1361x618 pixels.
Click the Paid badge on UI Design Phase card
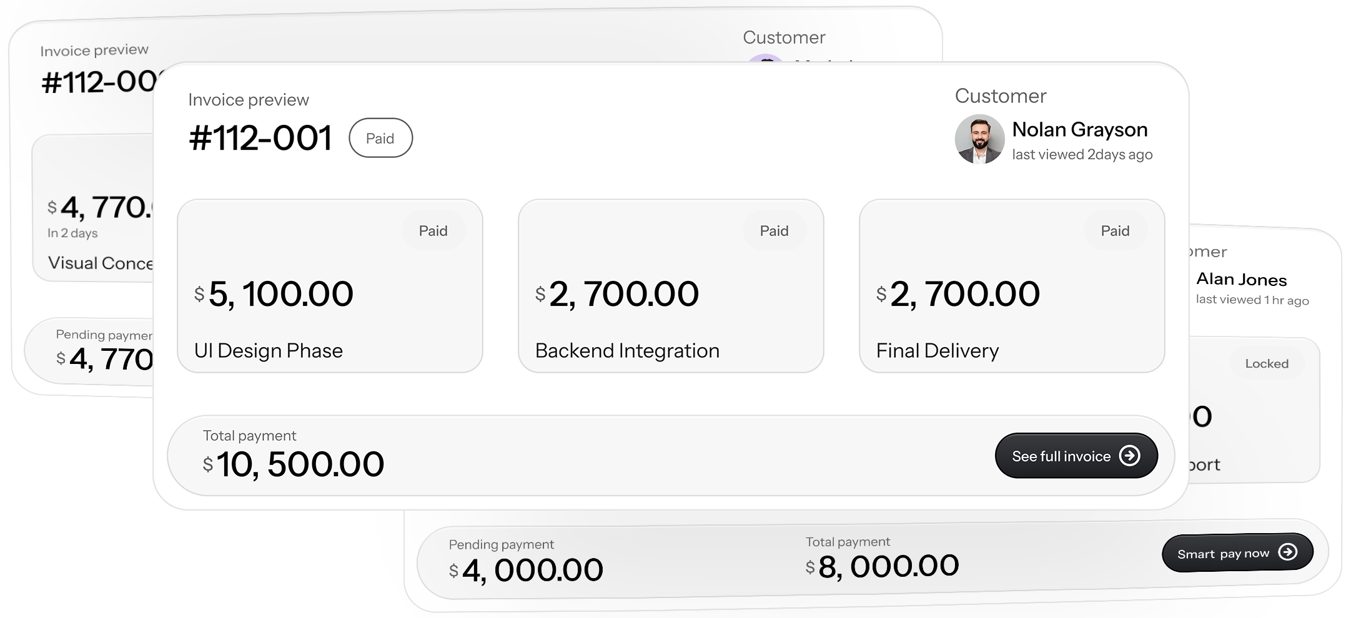[433, 230]
